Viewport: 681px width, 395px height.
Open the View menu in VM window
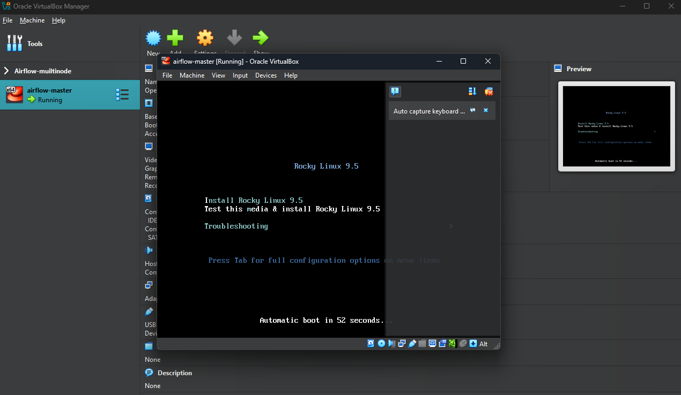click(218, 75)
